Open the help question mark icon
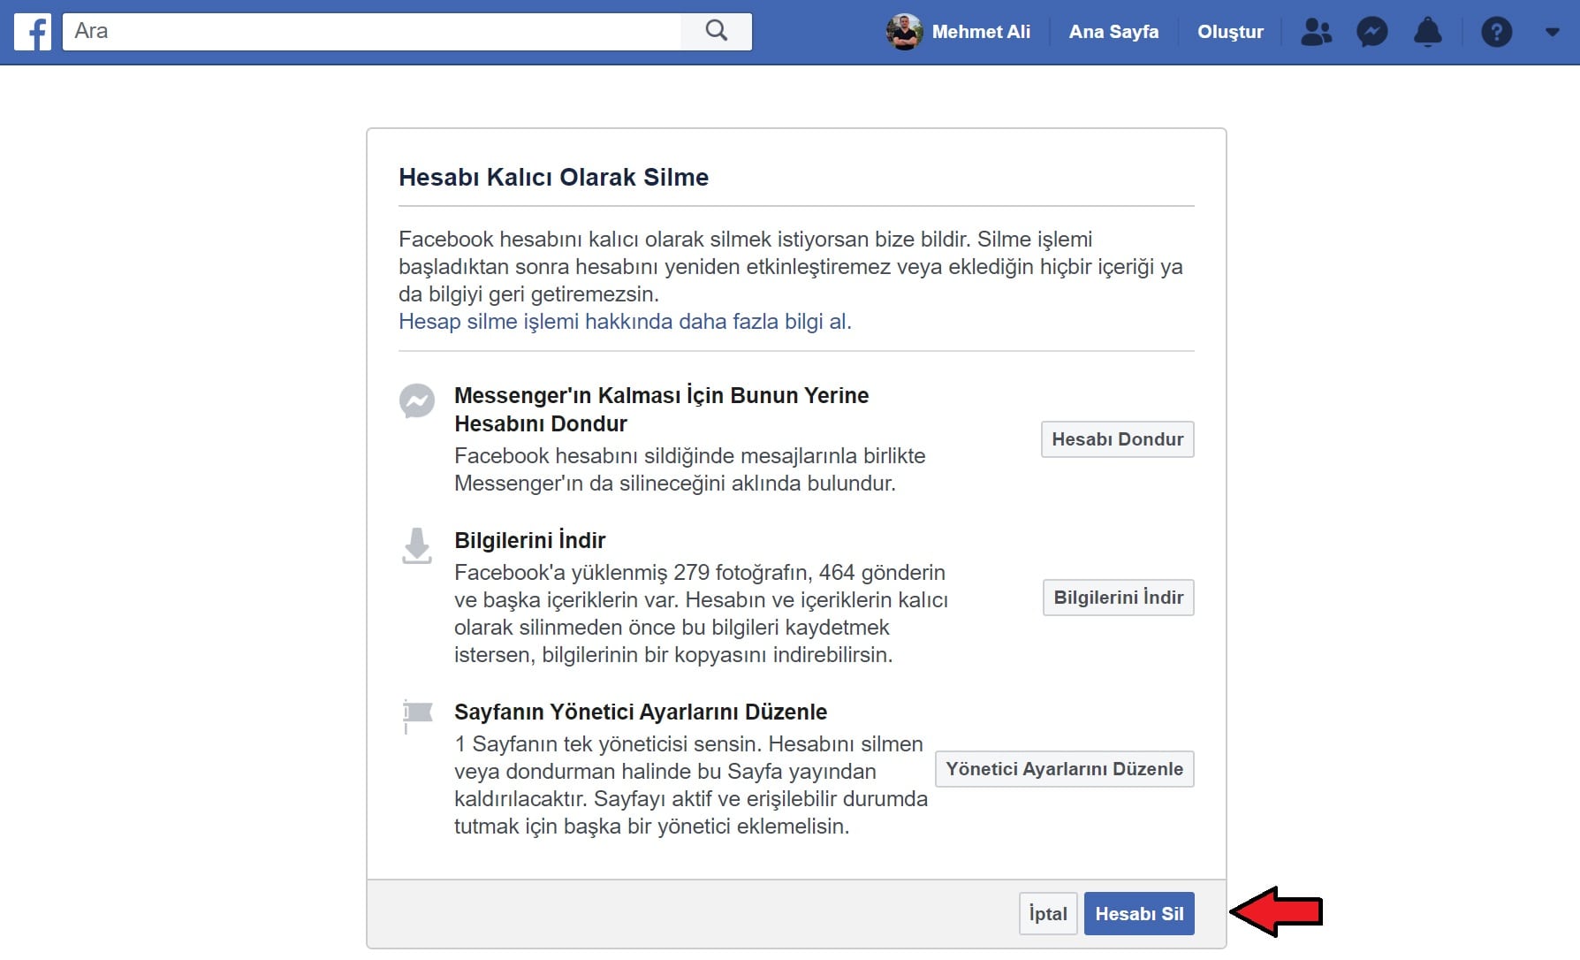Image resolution: width=1580 pixels, height=960 pixels. click(x=1497, y=32)
